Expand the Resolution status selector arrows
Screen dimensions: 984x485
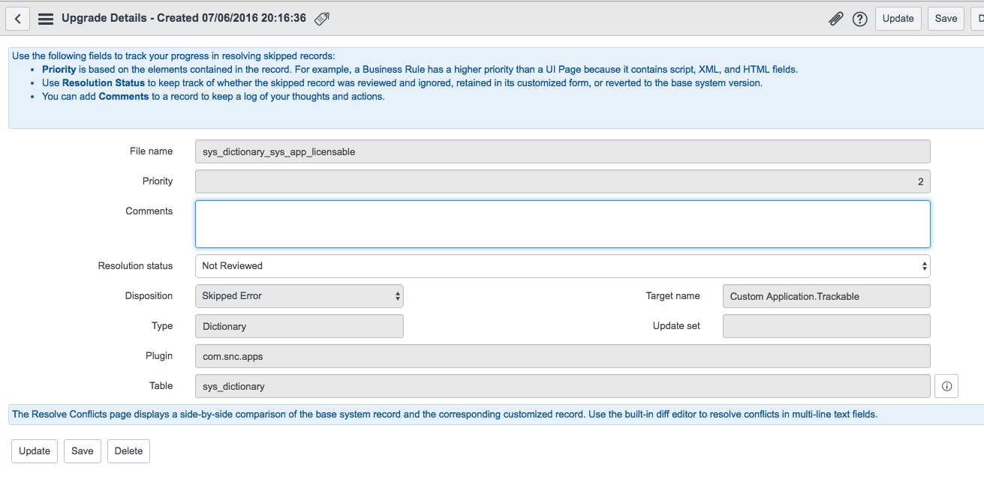pyautogui.click(x=925, y=265)
